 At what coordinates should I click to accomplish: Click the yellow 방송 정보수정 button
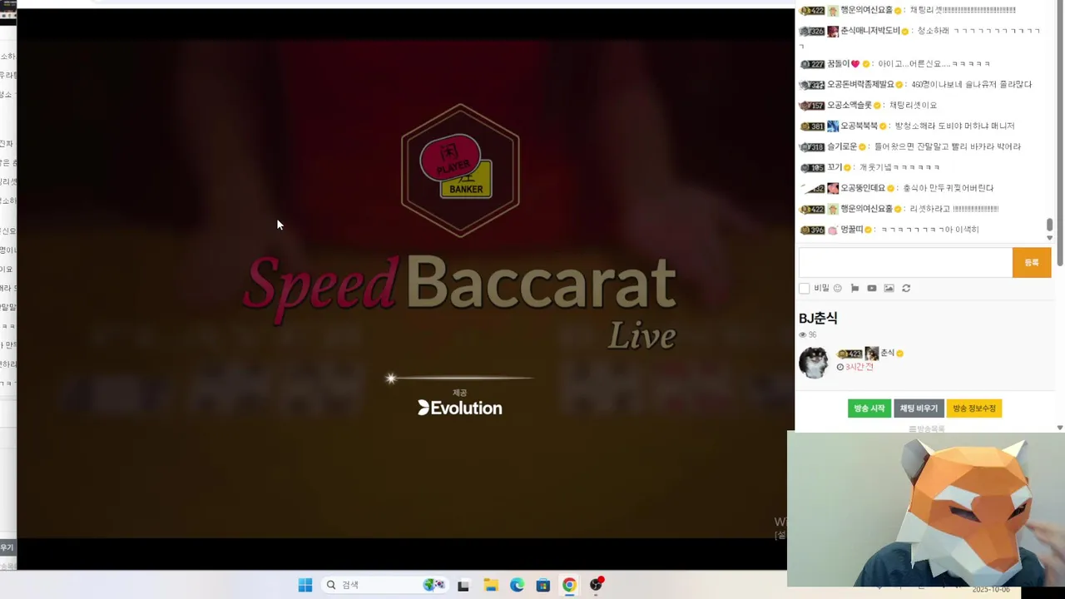tap(973, 408)
